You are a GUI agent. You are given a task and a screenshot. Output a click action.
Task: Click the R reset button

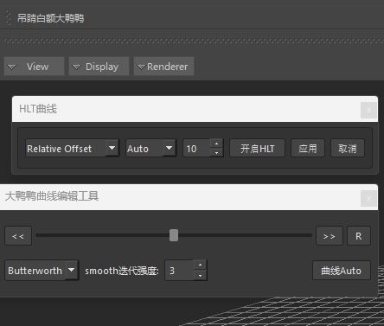point(359,236)
